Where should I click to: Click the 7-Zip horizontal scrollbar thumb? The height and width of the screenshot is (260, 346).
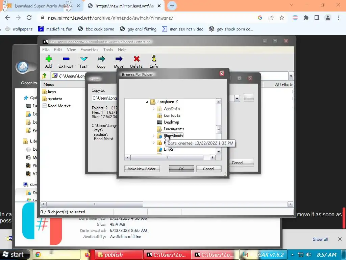point(95,204)
